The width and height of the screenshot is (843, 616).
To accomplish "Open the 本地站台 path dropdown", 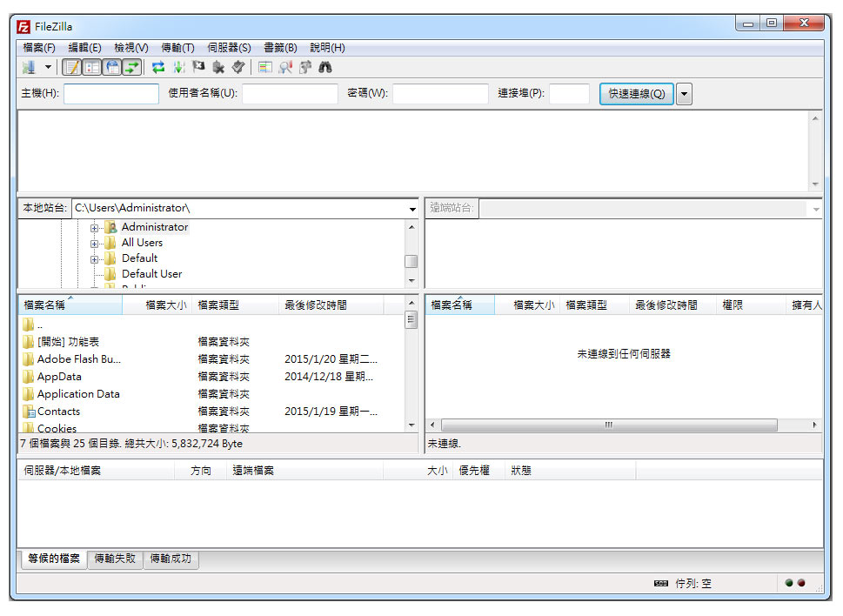I will [412, 209].
